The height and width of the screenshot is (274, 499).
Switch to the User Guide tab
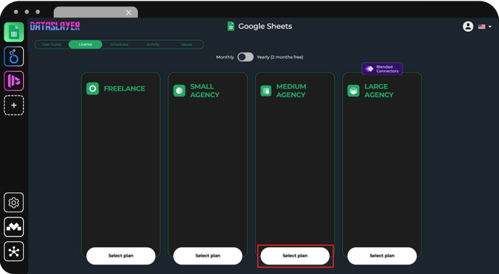point(51,44)
